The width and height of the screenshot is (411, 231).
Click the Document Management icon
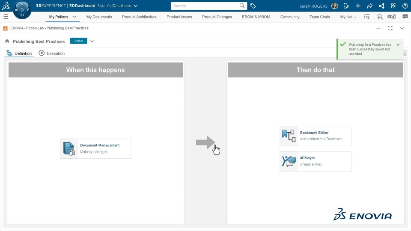click(69, 148)
